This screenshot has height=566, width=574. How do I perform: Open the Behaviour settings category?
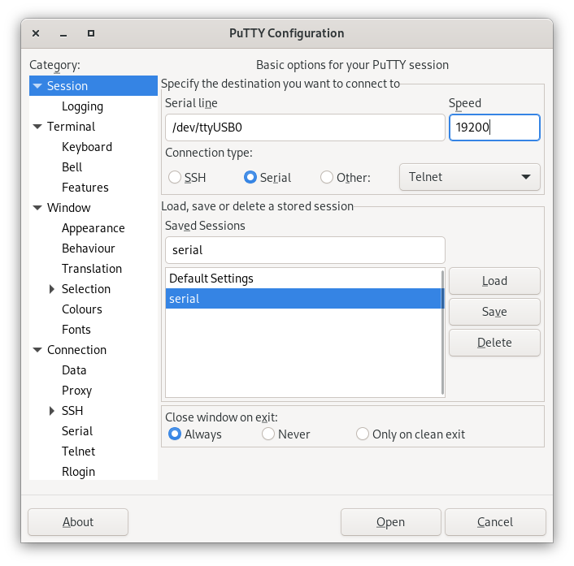pyautogui.click(x=89, y=248)
